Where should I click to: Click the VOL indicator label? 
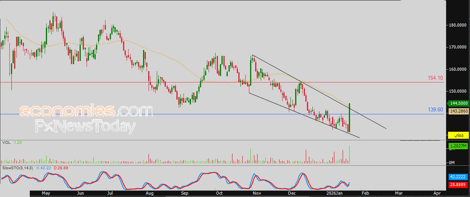[6, 143]
